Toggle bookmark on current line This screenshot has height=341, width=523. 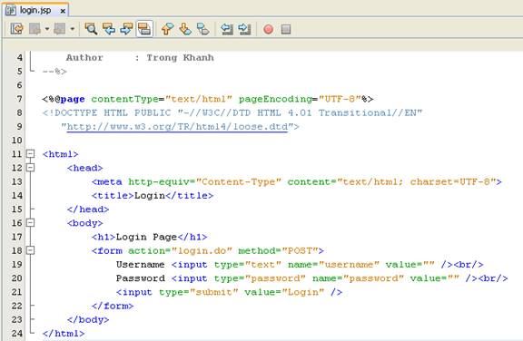pos(202,29)
